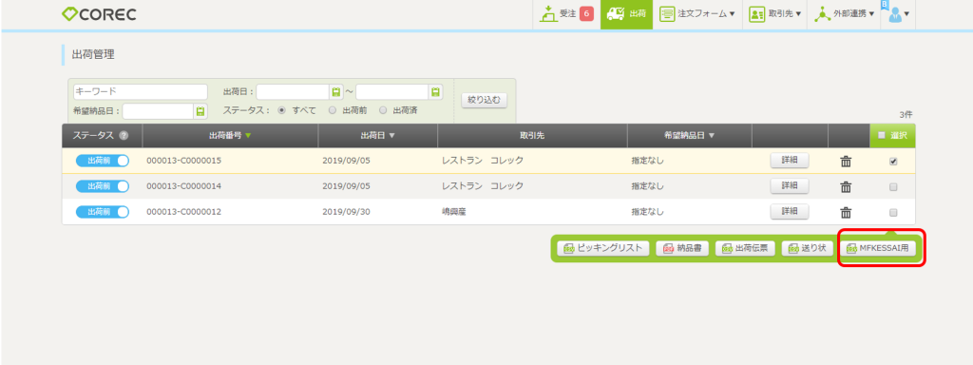Check the checkbox for 000013-C0000012

click(893, 212)
